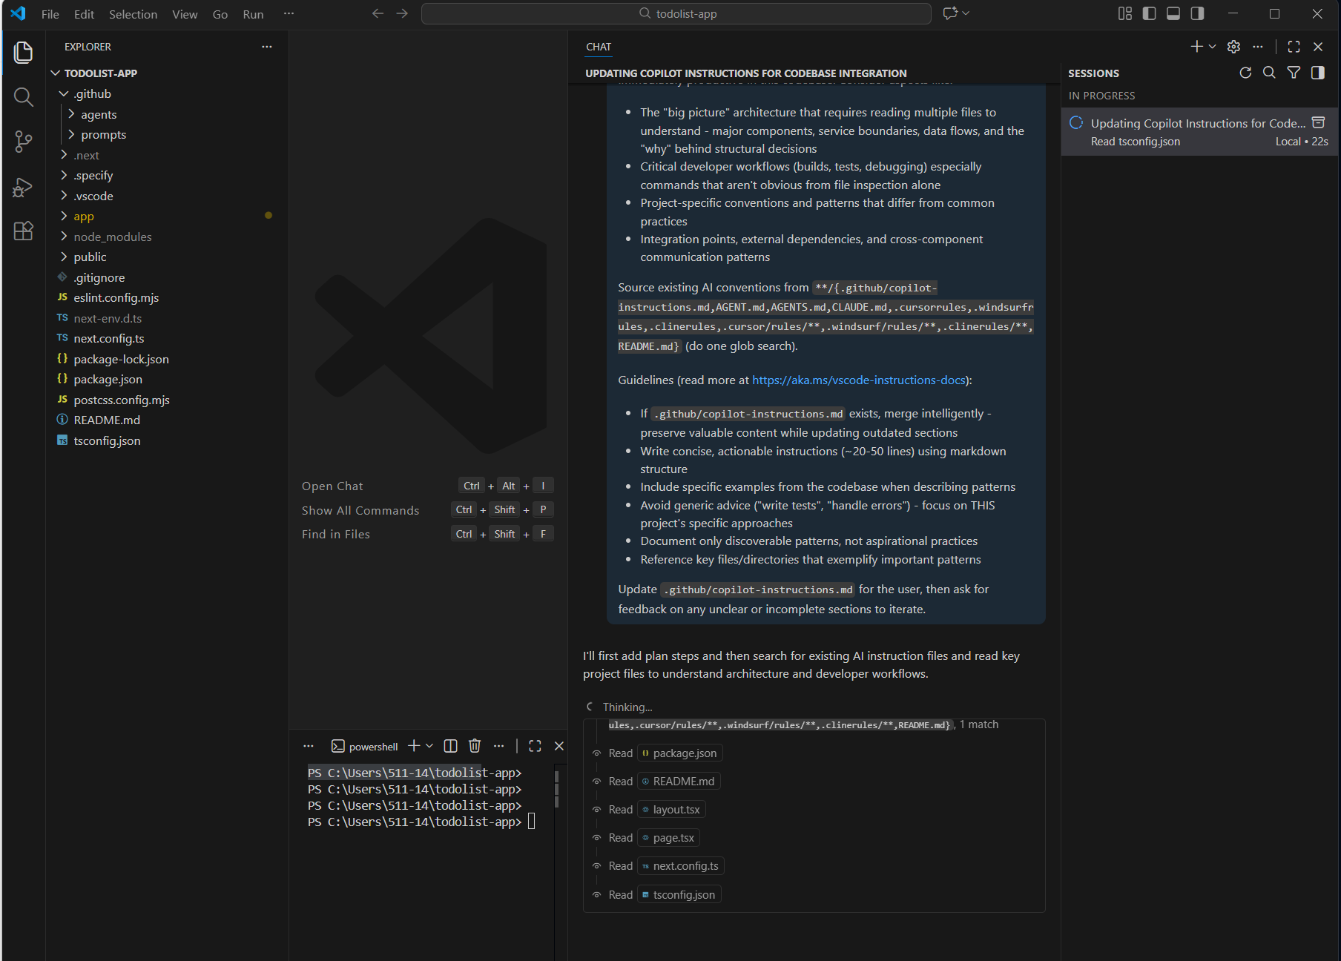The image size is (1341, 961).
Task: Filter chat sessions
Action: point(1294,73)
